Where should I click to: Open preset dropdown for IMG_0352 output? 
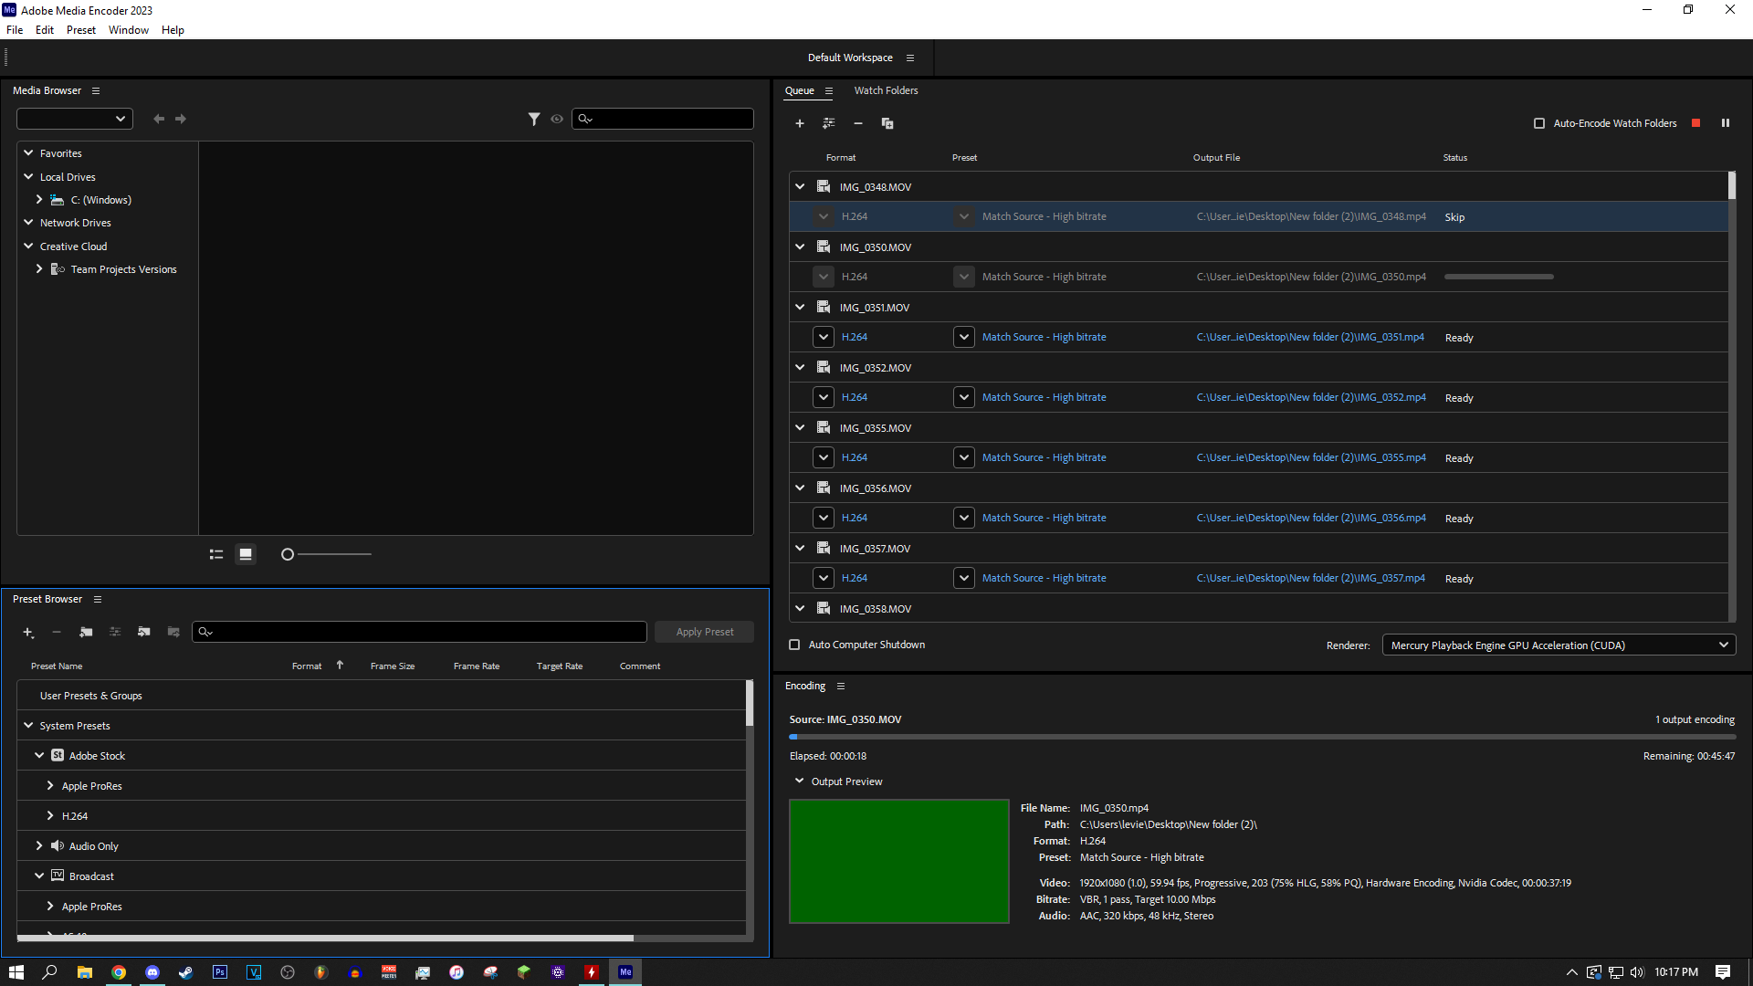(964, 397)
